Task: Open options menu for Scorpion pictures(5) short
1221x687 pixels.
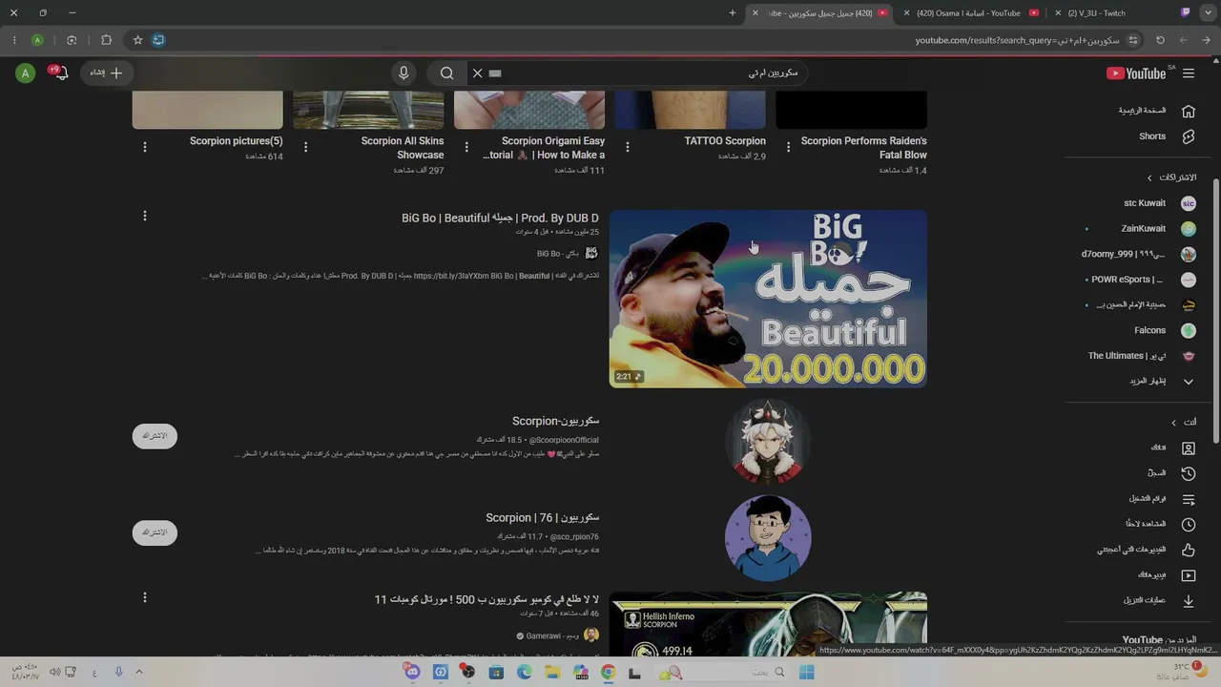Action: [145, 147]
